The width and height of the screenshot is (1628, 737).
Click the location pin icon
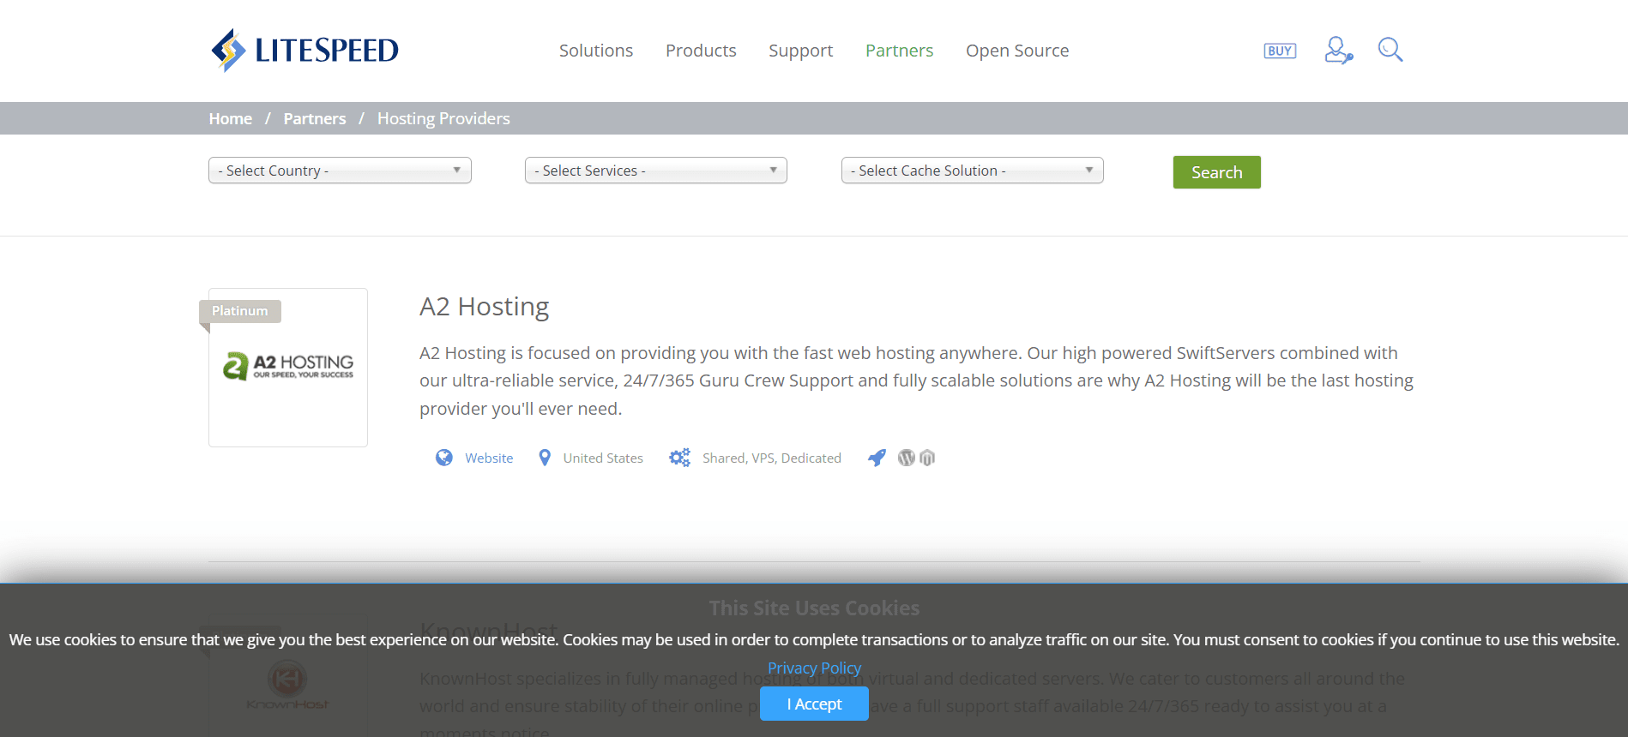coord(545,458)
